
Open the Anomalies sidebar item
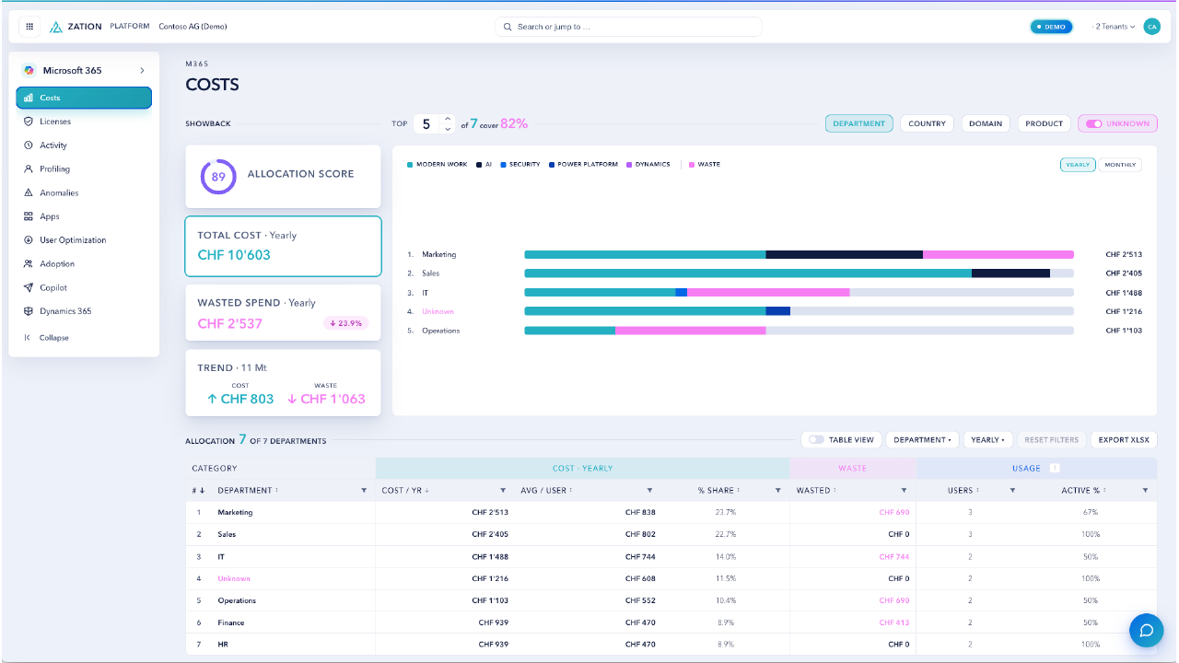coord(84,193)
